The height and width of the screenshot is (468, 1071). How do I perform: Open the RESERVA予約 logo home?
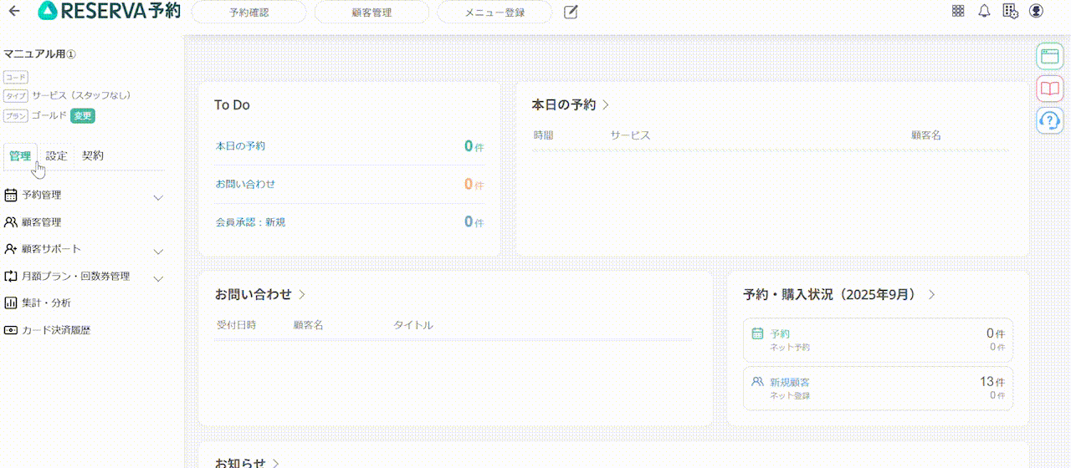tap(110, 12)
